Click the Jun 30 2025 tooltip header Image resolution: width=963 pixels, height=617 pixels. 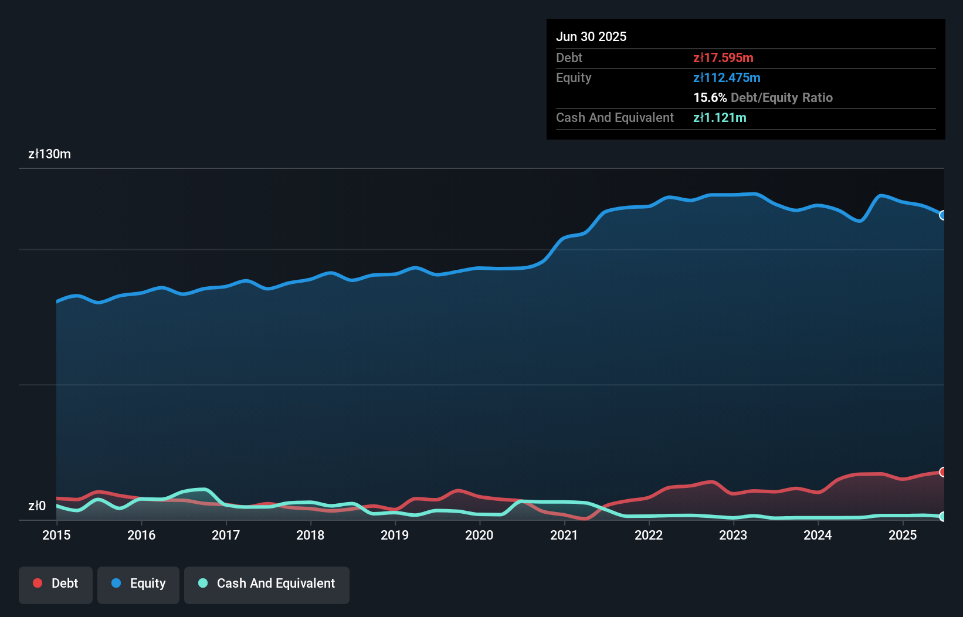tap(591, 36)
